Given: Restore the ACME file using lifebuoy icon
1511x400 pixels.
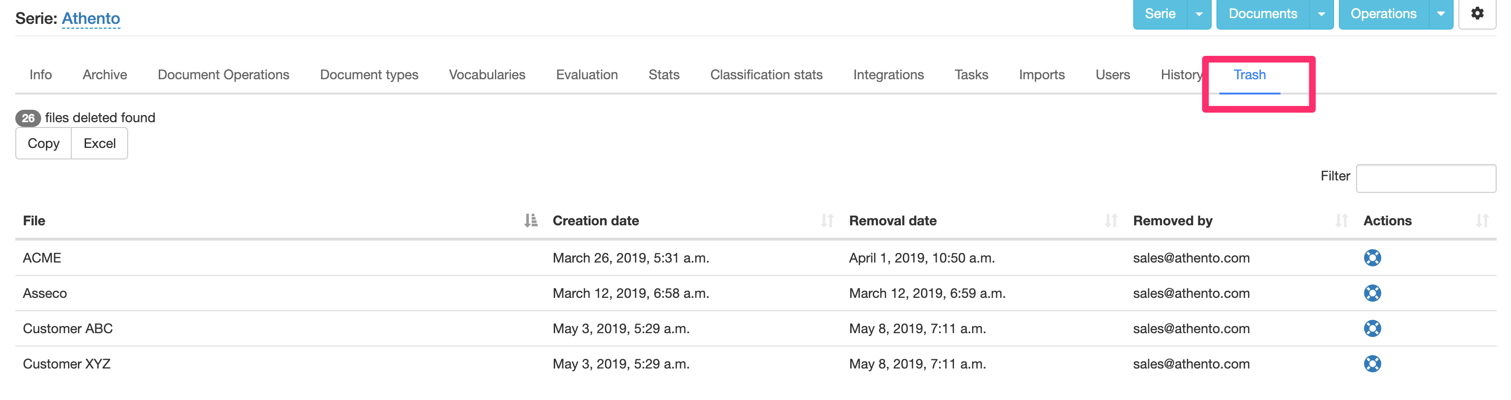Looking at the screenshot, I should (1372, 258).
